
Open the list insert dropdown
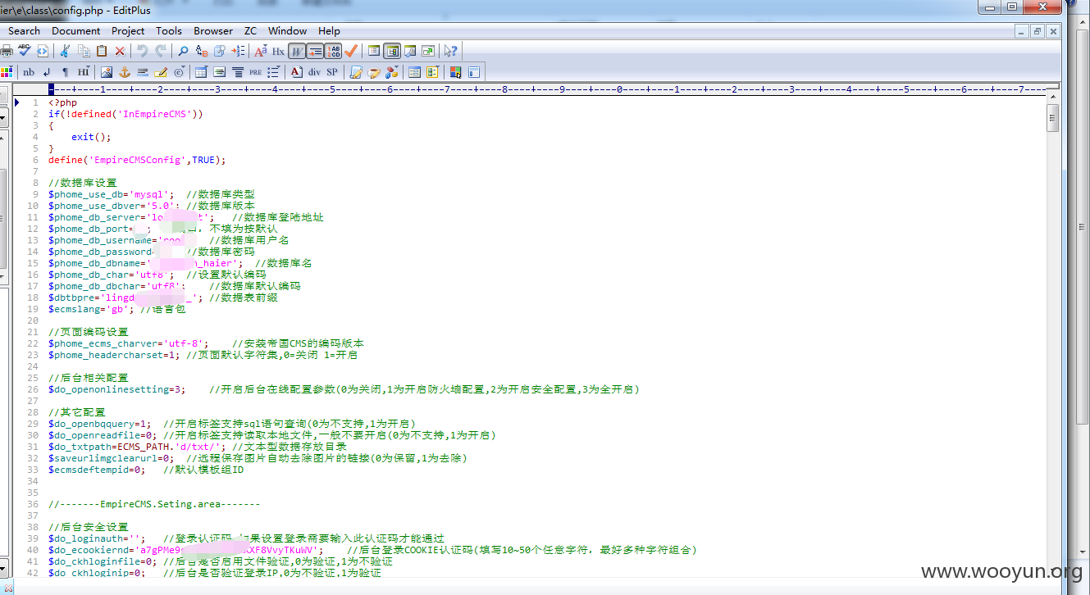[274, 72]
